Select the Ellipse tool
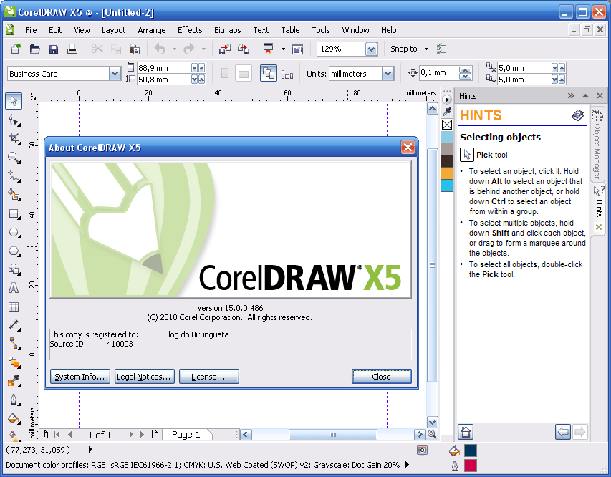 (14, 233)
